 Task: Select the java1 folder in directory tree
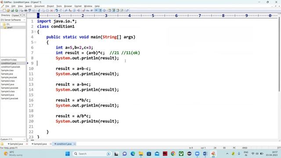tap(10, 27)
